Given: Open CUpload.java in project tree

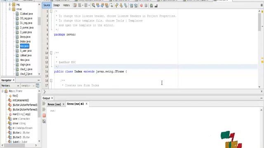Looking at the screenshot, I should [x=26, y=14].
